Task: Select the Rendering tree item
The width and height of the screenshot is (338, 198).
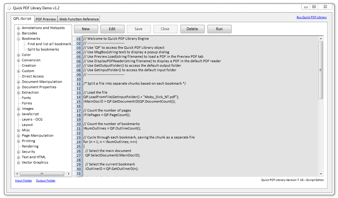Action: pyautogui.click(x=30, y=146)
